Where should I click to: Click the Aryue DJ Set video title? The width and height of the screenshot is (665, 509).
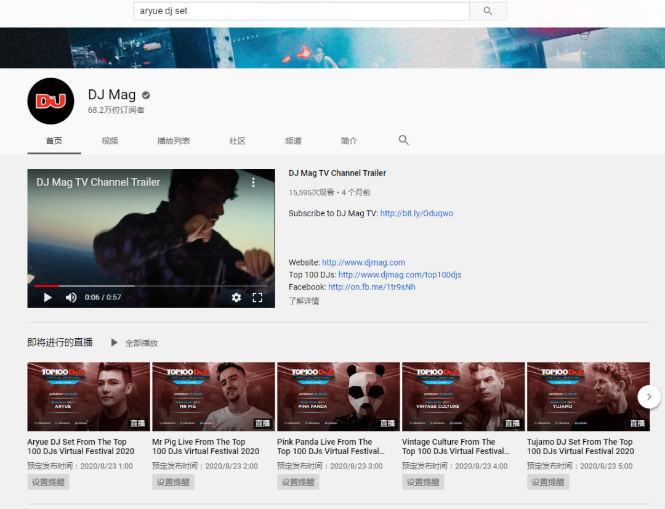(81, 447)
